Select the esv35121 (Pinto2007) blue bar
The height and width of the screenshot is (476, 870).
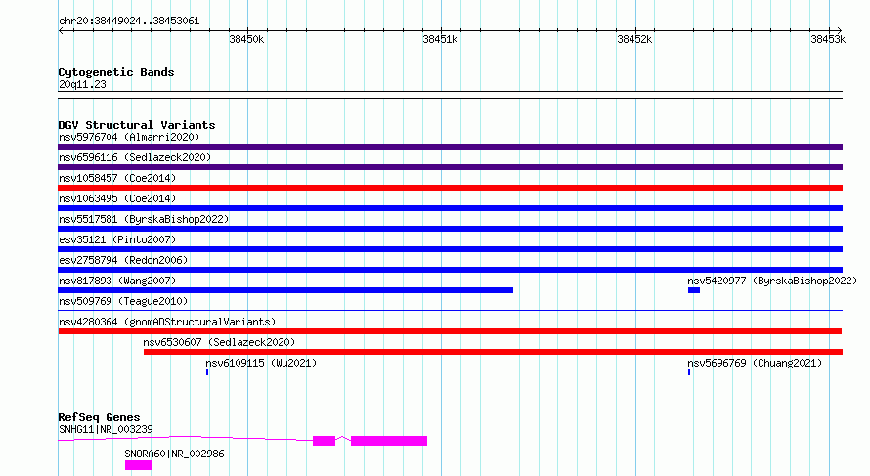click(450, 249)
